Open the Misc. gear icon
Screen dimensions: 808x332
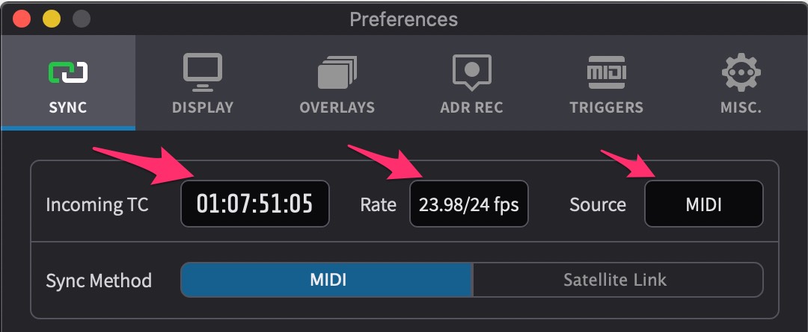[741, 72]
